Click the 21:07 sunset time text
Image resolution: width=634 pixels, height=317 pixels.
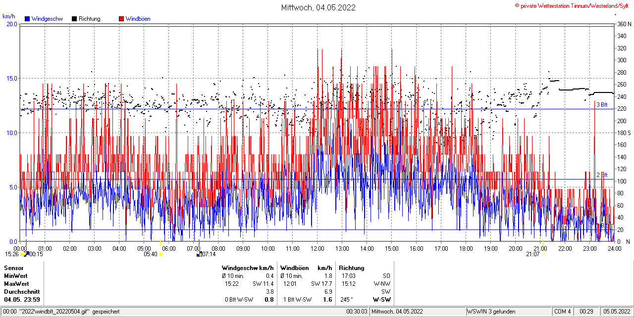tap(532, 254)
